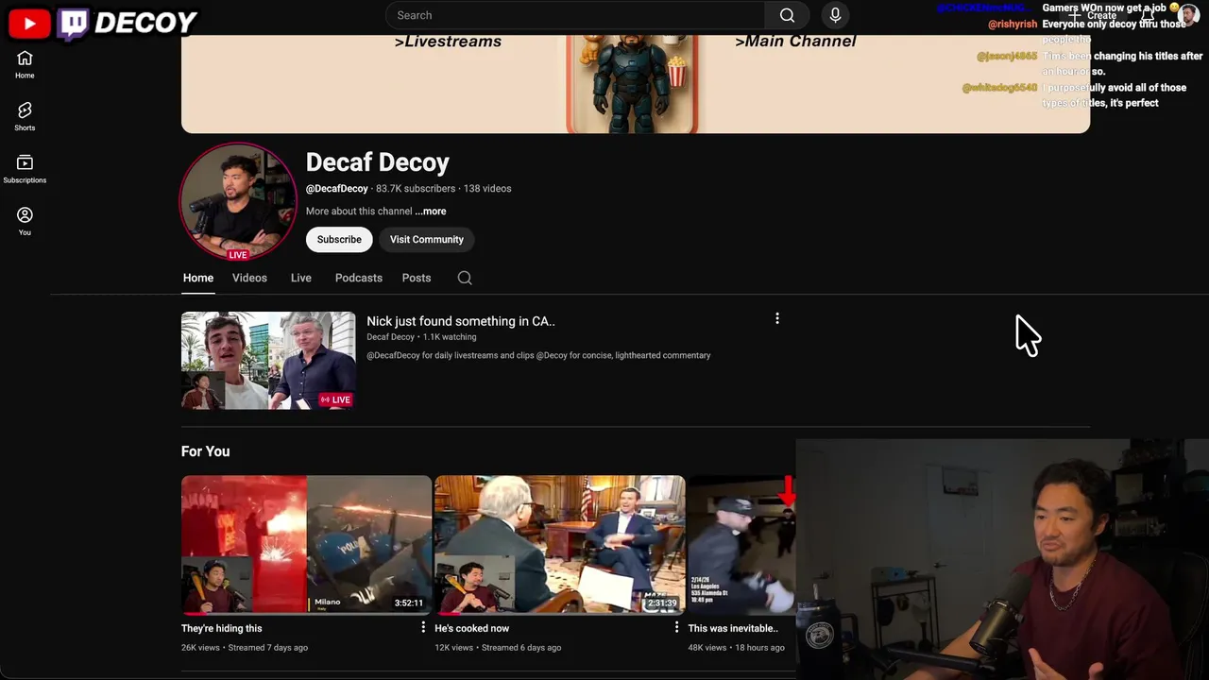Click the >Main Channel banner link
1209x680 pixels.
795,42
